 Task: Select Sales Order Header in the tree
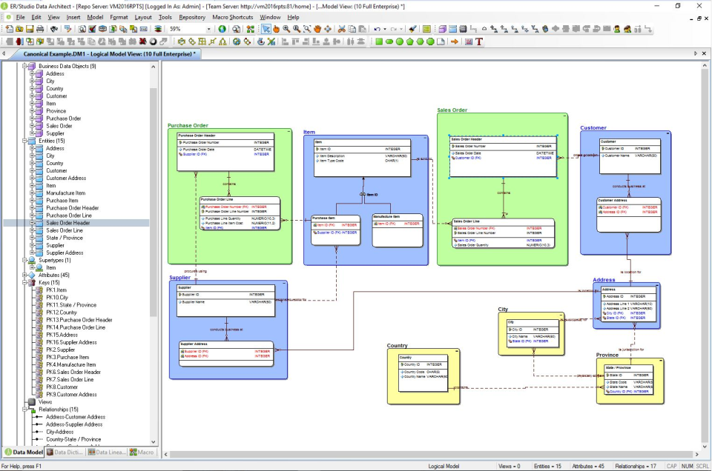(68, 223)
